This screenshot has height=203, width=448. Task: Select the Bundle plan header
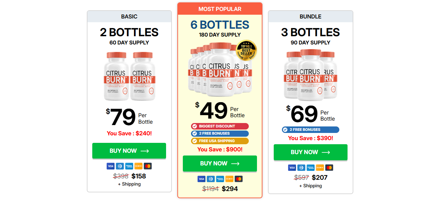[310, 16]
